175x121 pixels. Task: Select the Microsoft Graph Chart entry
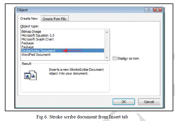pos(37,39)
